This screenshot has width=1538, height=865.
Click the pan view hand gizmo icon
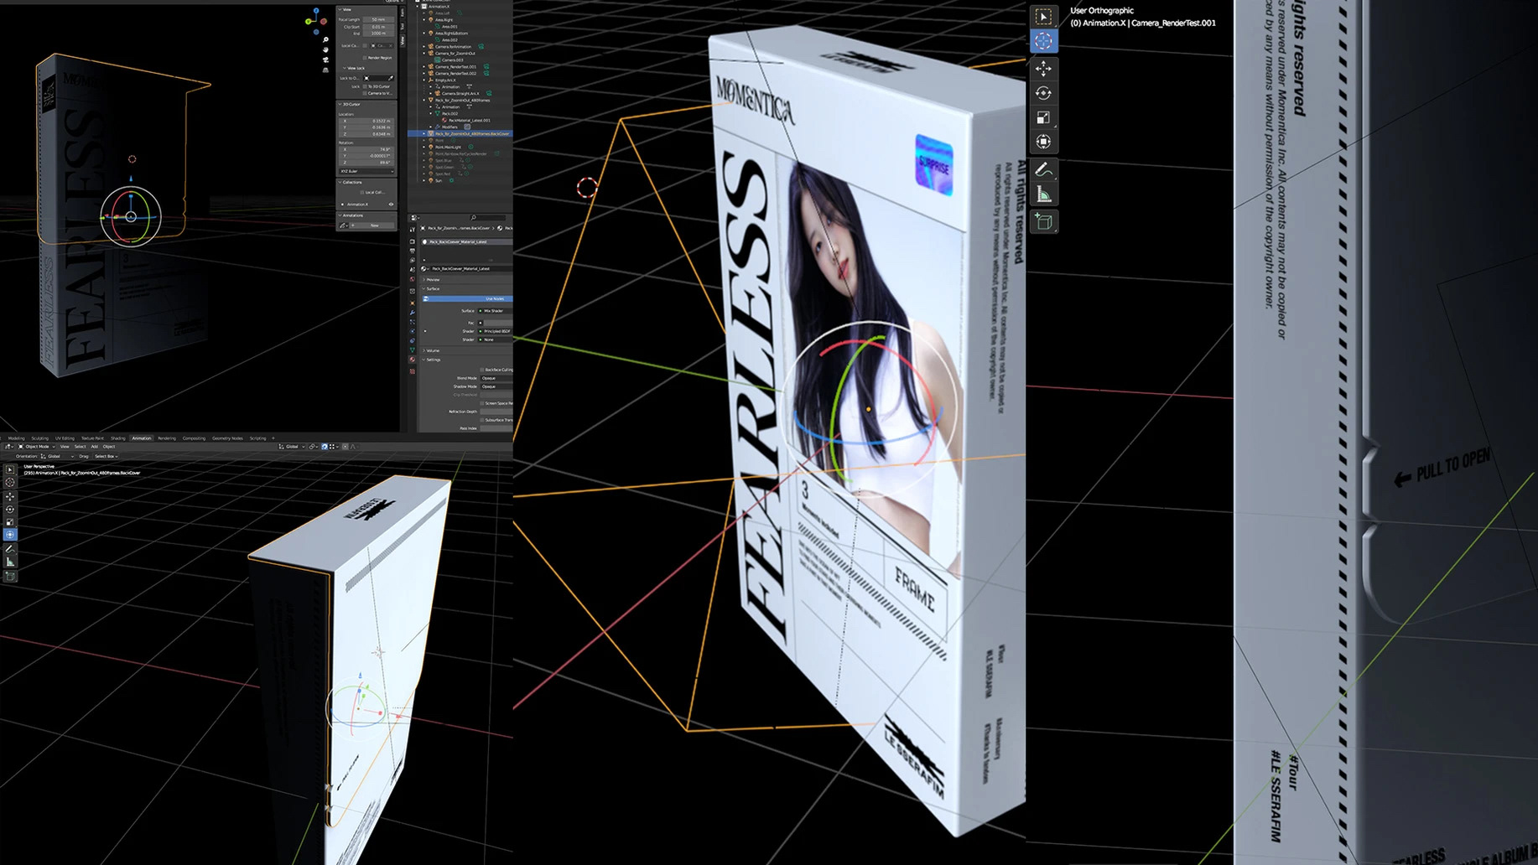coord(325,49)
